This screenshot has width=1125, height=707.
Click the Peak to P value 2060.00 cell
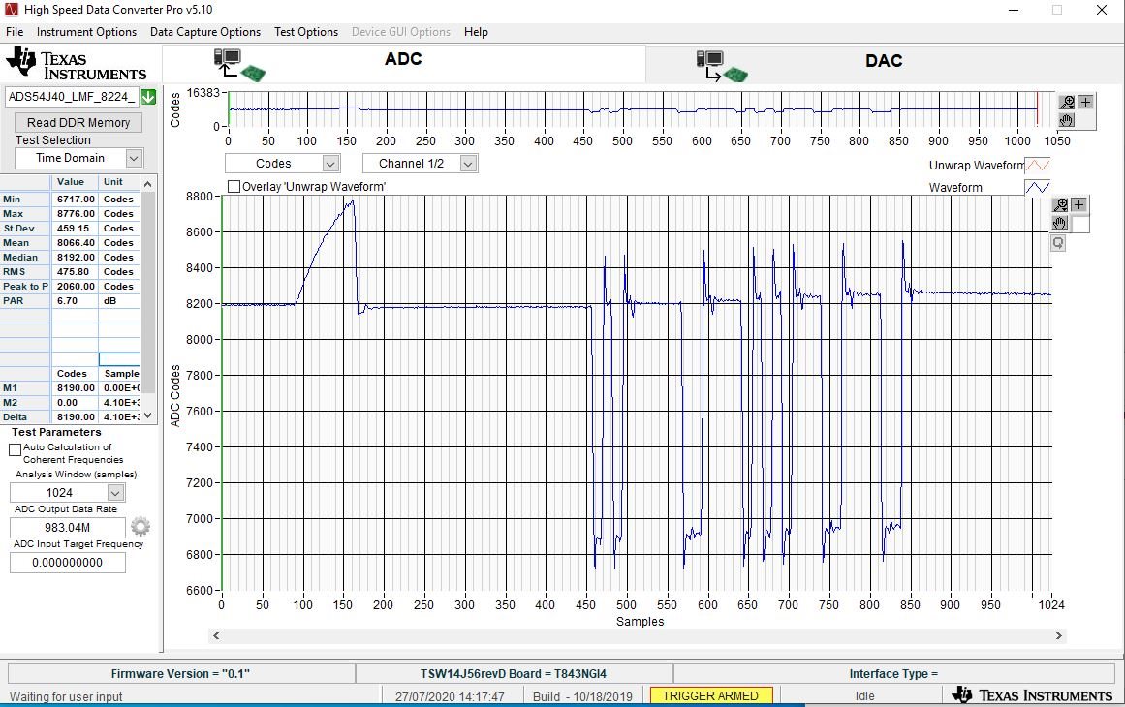[75, 286]
